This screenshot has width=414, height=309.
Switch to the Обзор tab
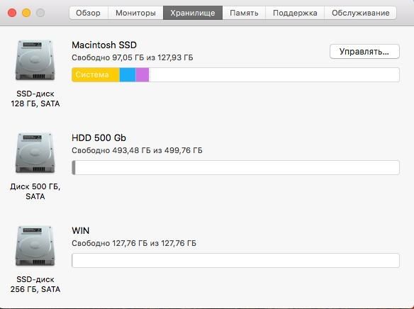click(x=89, y=13)
